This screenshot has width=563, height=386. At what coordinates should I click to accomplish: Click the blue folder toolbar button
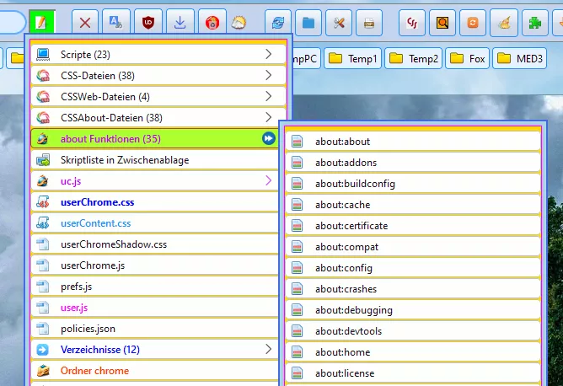click(308, 23)
